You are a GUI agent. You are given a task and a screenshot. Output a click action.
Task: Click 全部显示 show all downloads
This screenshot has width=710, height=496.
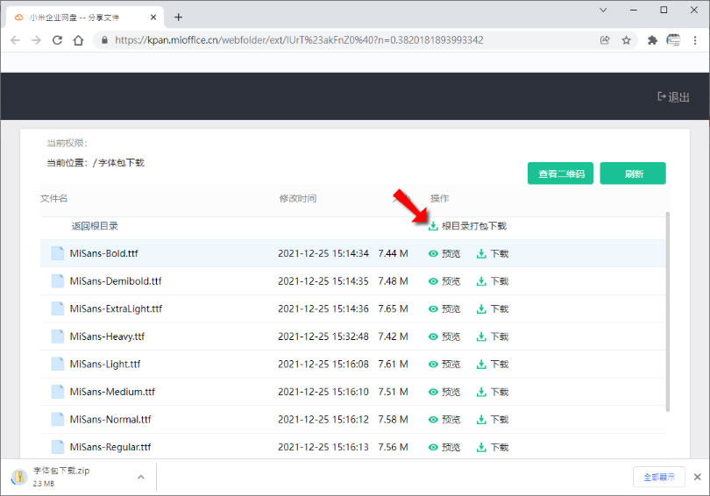tap(659, 477)
